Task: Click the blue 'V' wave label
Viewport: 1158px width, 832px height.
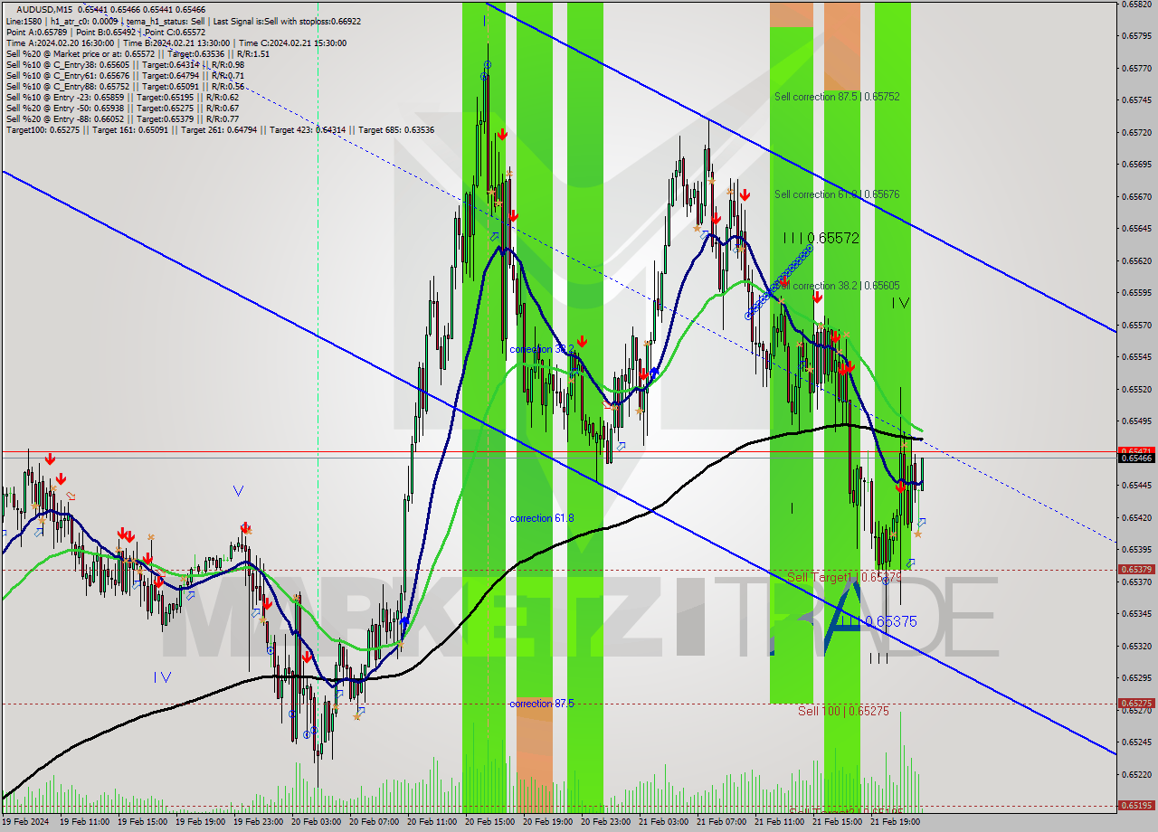Action: pos(238,491)
